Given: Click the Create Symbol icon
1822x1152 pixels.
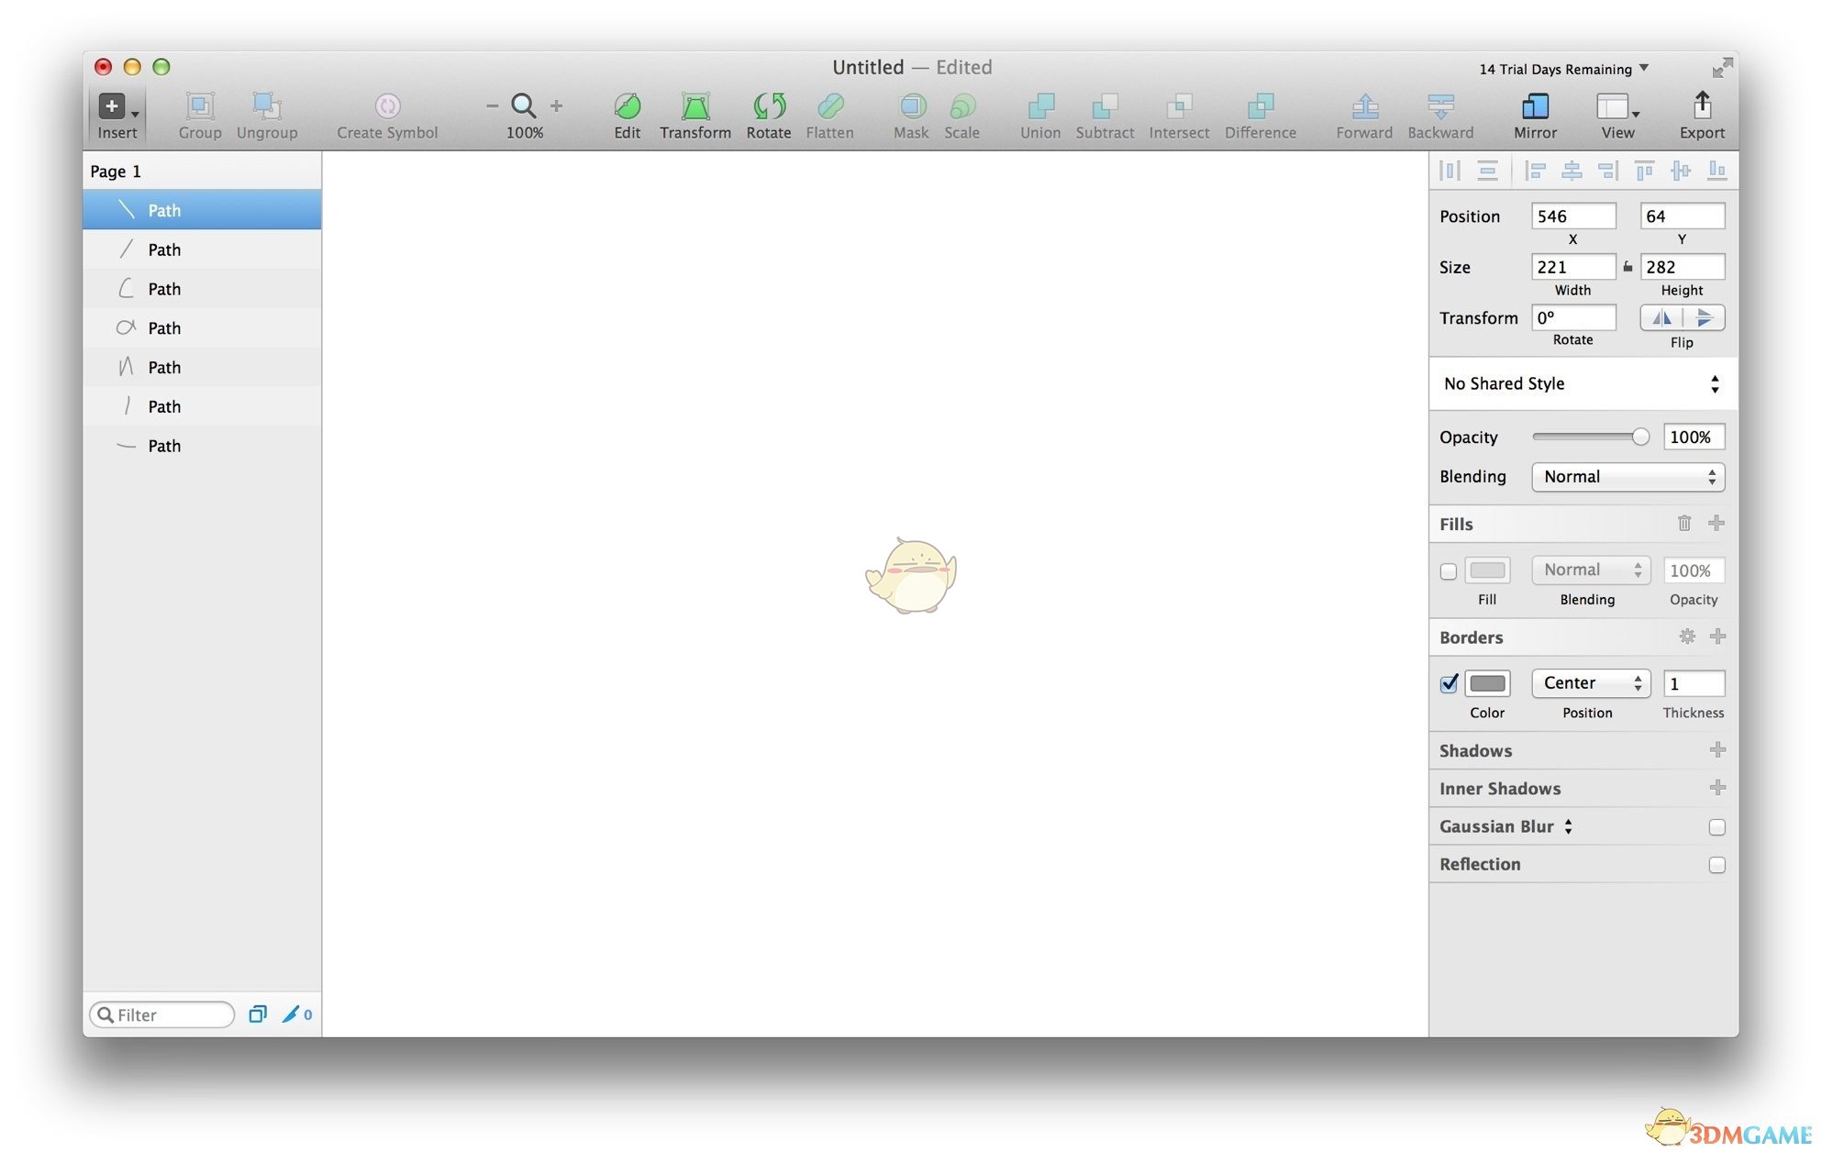Looking at the screenshot, I should point(386,114).
